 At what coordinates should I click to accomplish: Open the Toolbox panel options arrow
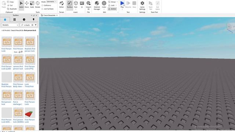pyautogui.click(x=32, y=15)
